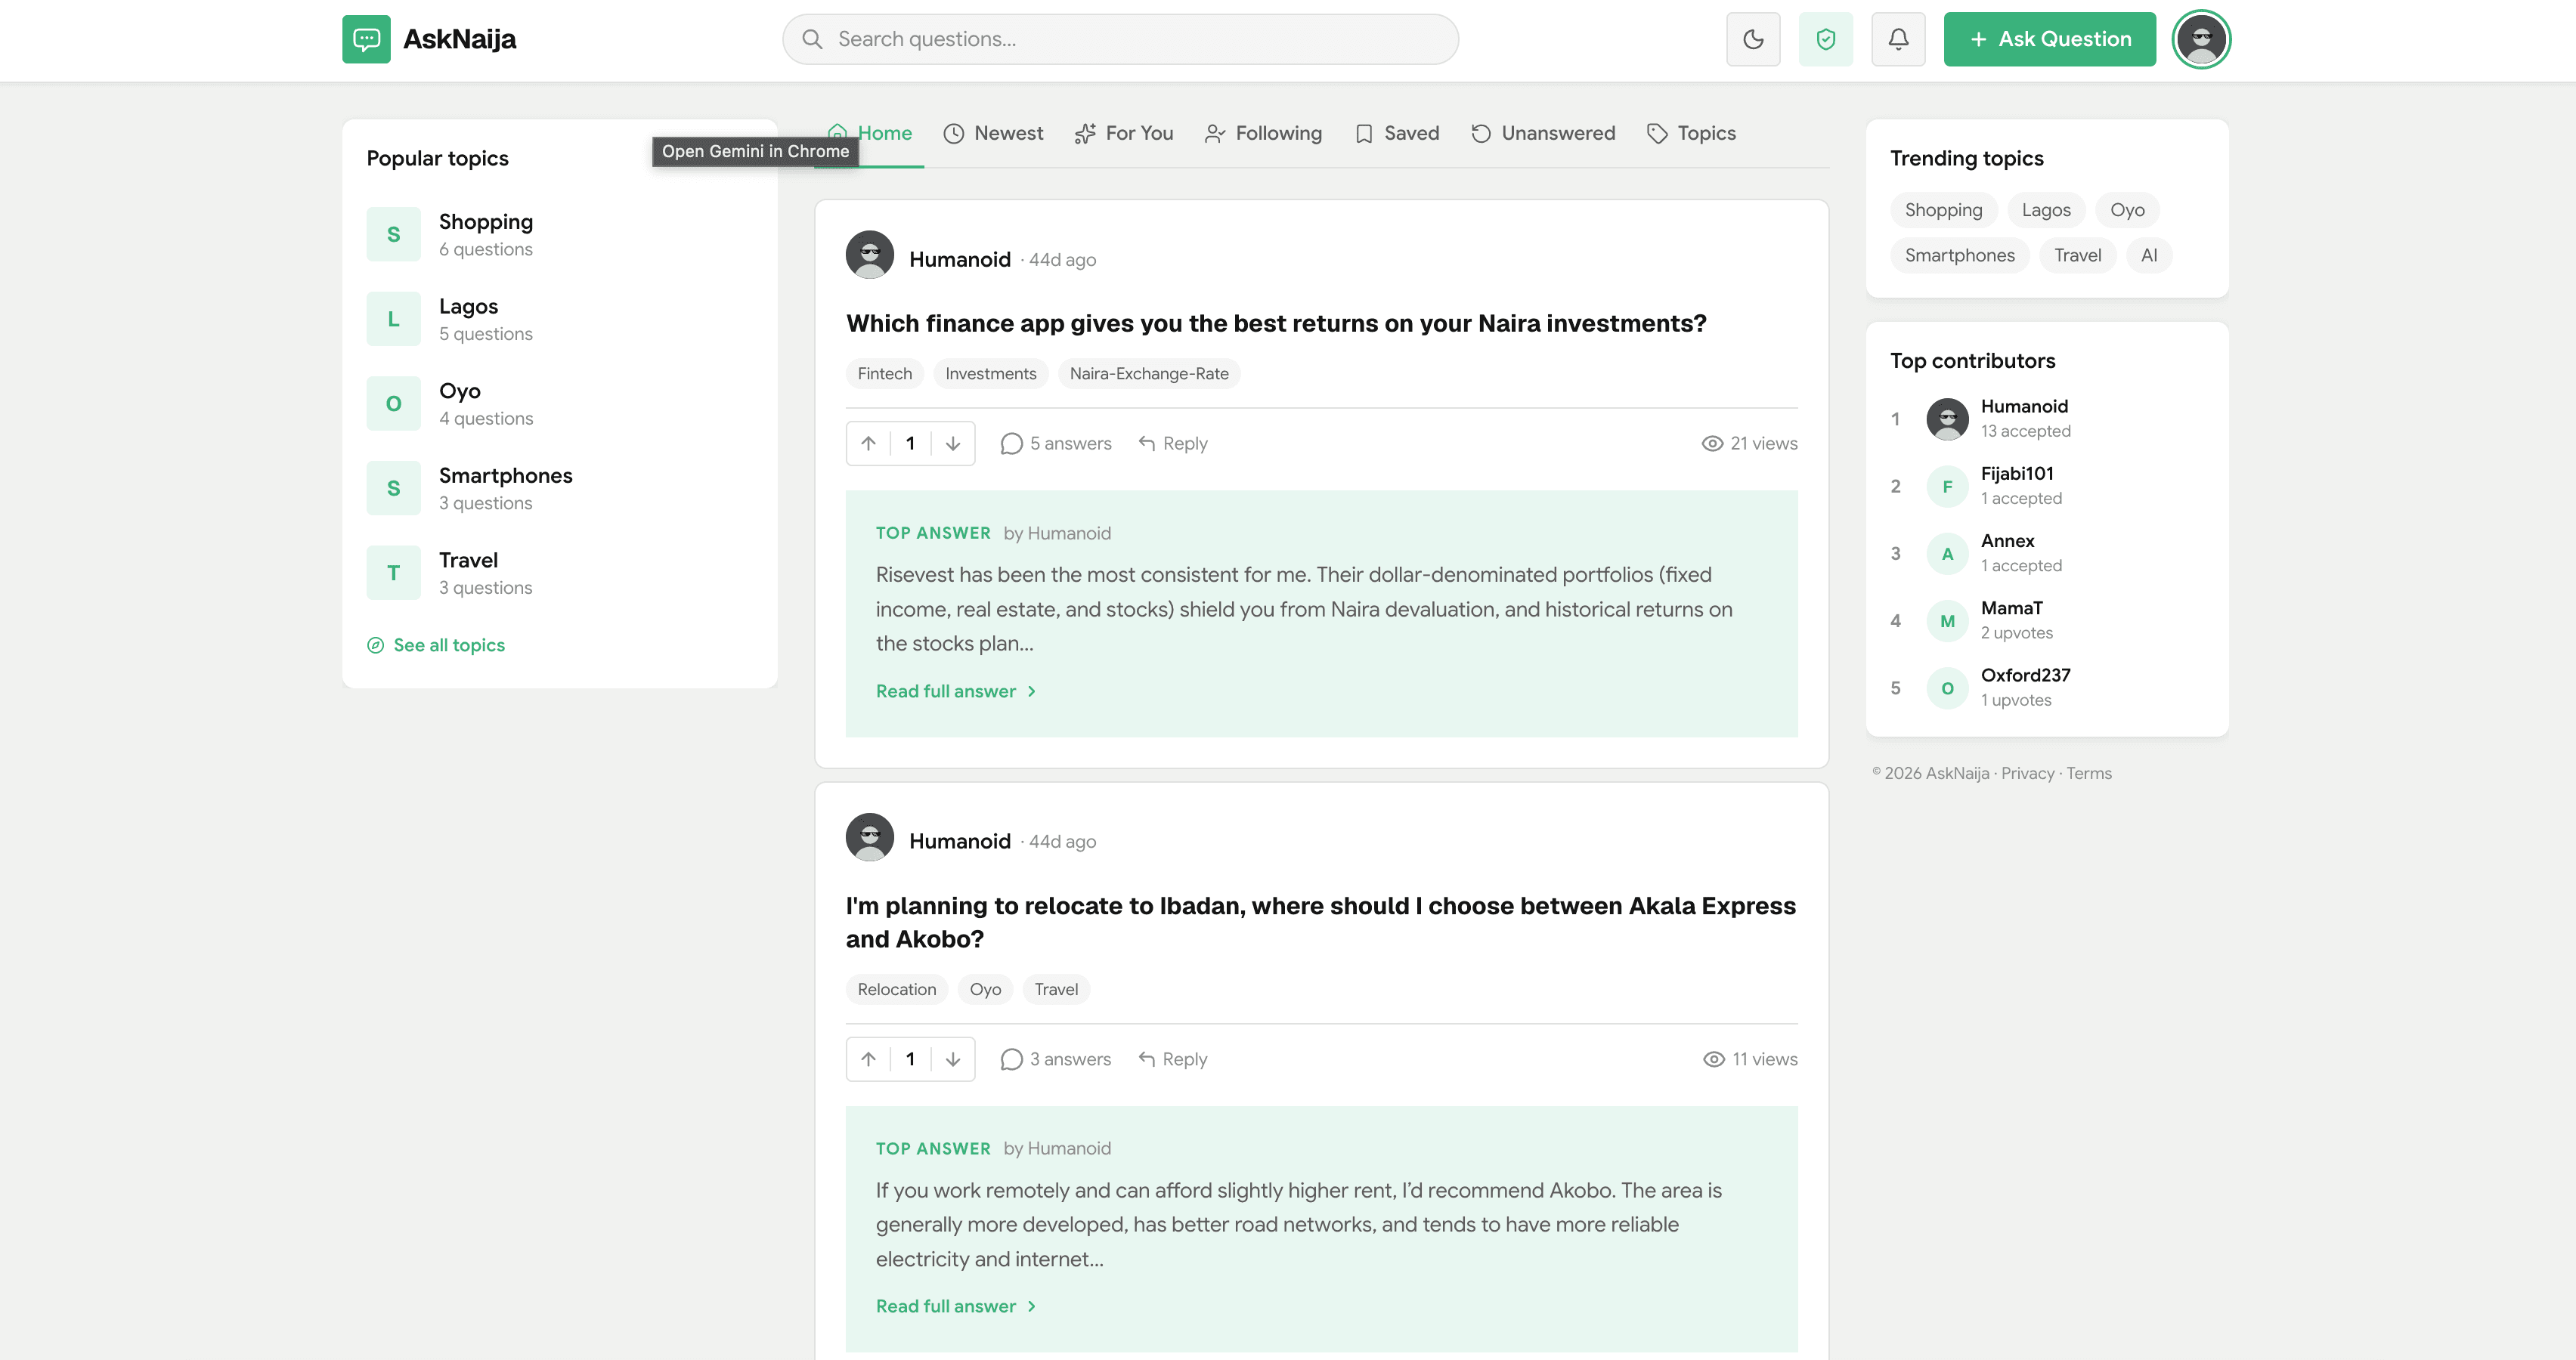
Task: Reply to the finance app question
Action: click(1173, 444)
